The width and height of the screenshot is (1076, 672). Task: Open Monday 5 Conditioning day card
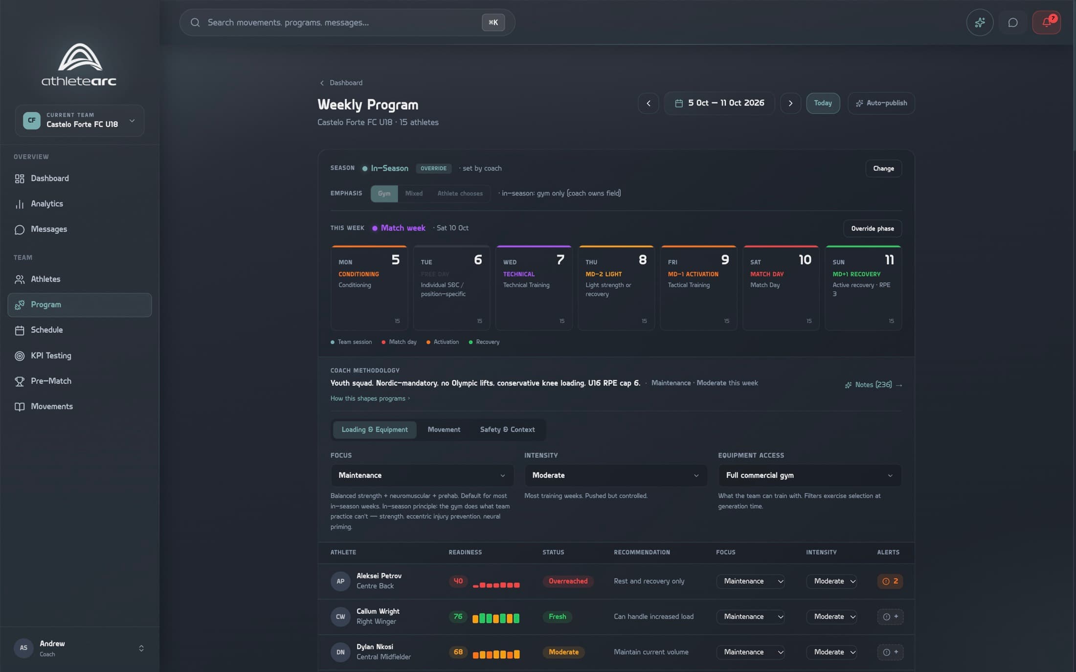[x=369, y=288]
